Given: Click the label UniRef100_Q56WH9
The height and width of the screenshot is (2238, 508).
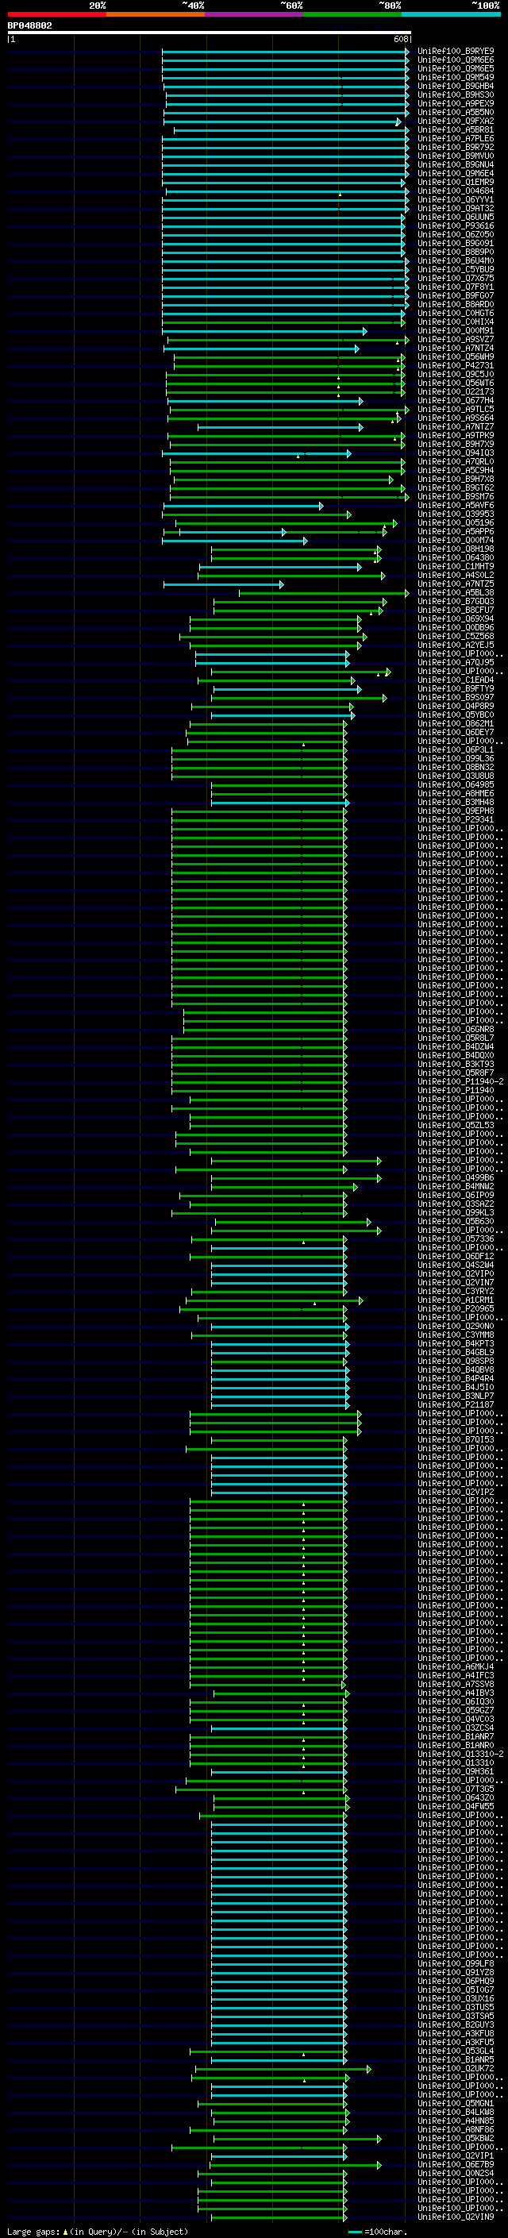Looking at the screenshot, I should point(456,357).
